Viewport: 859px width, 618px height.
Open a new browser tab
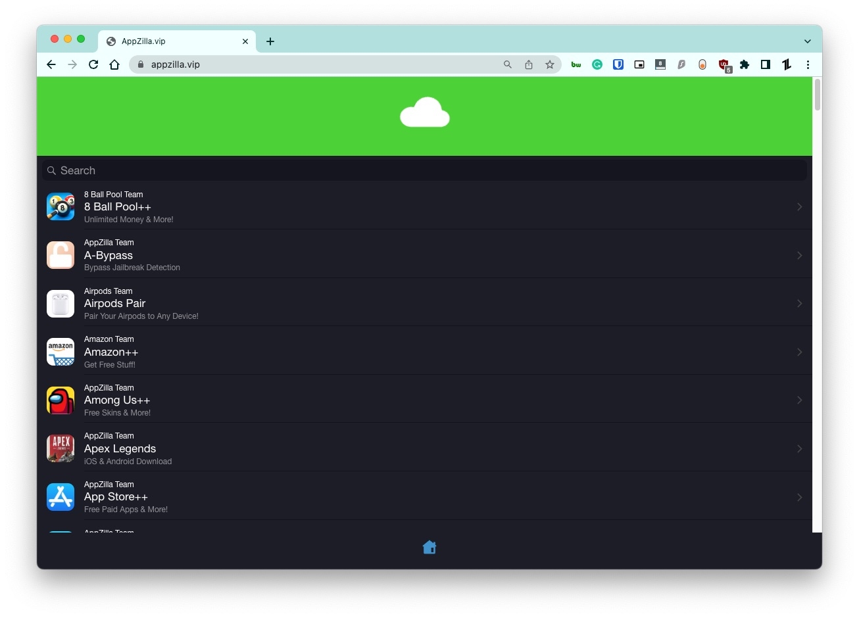[270, 41]
